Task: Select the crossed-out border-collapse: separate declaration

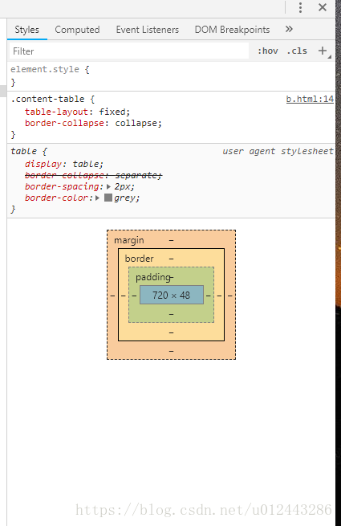Action: pos(93,175)
